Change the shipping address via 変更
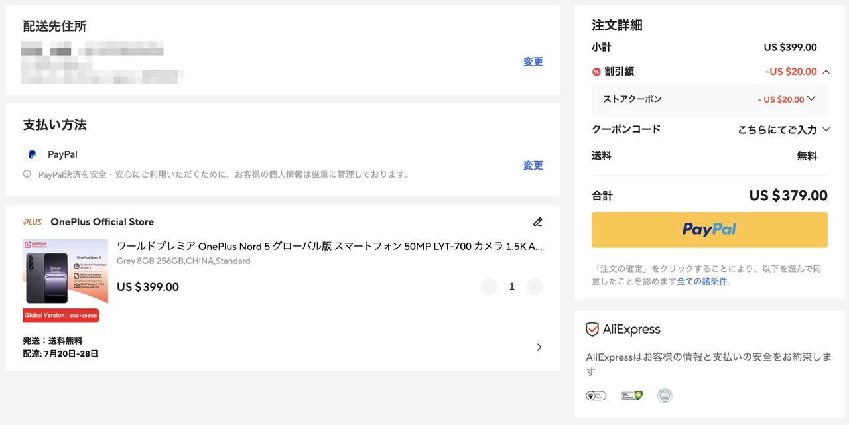The height and width of the screenshot is (425, 849). click(533, 62)
